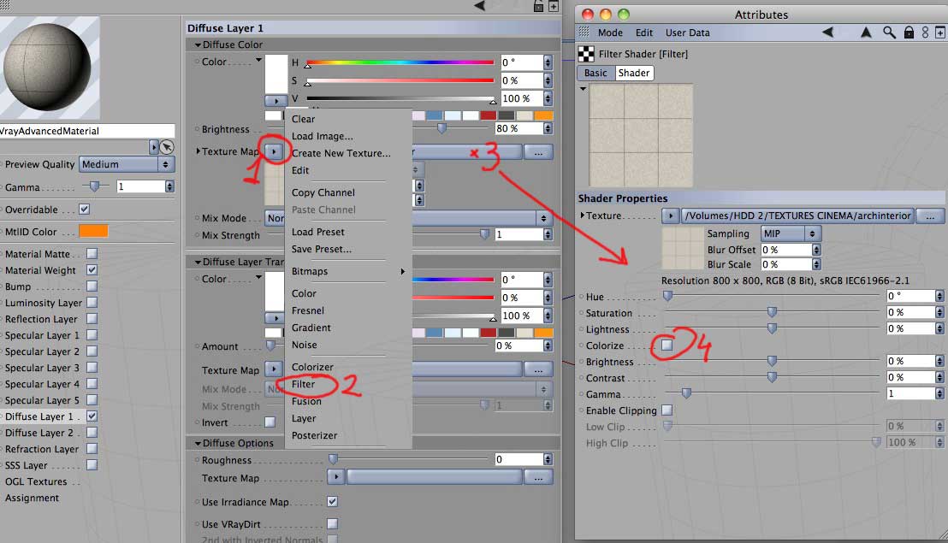Open the Sampling MIP dropdown

pos(791,233)
